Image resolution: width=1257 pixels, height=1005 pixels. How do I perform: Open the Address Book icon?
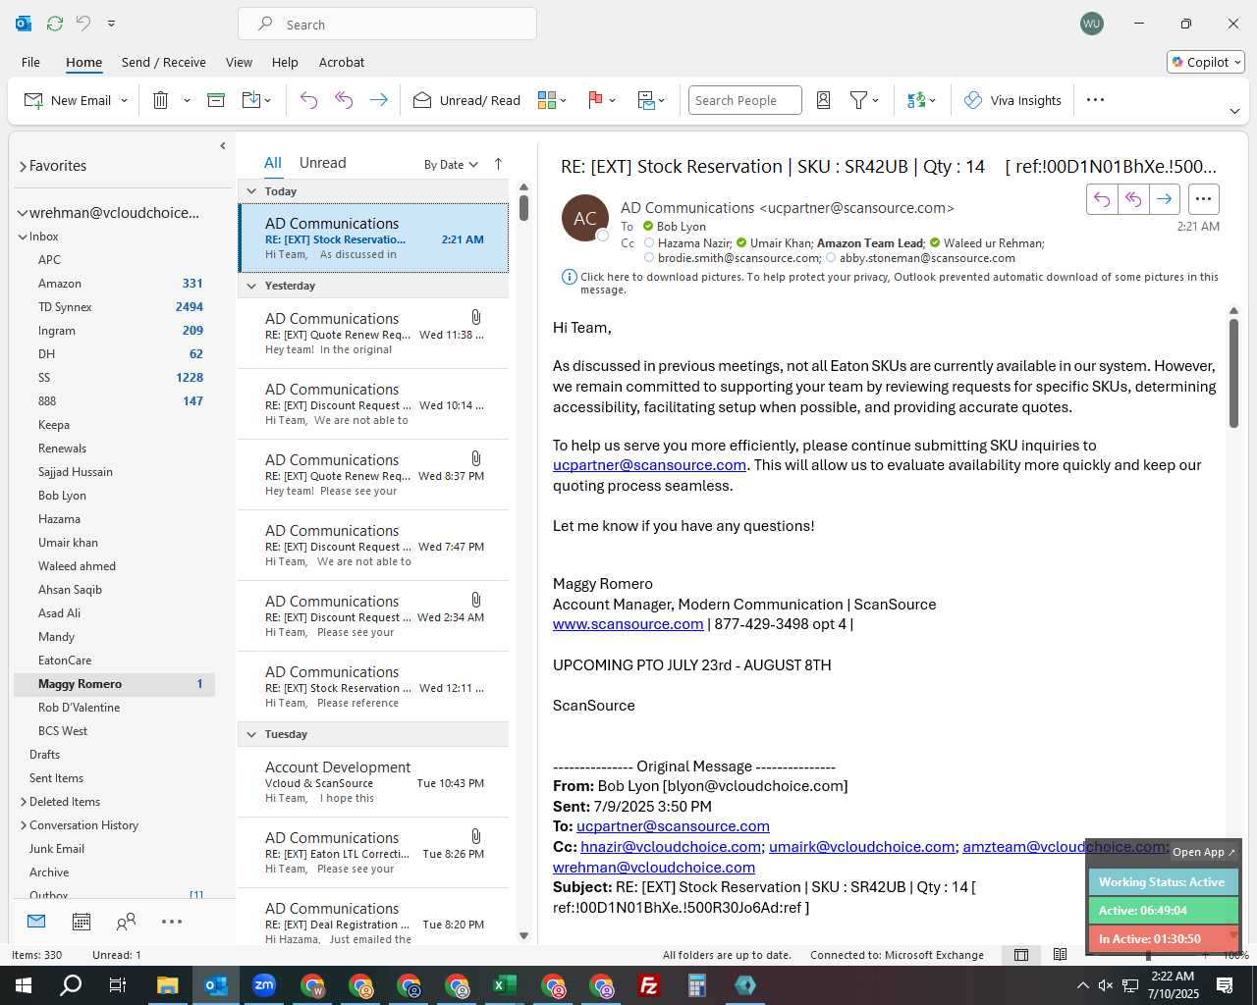click(x=824, y=100)
